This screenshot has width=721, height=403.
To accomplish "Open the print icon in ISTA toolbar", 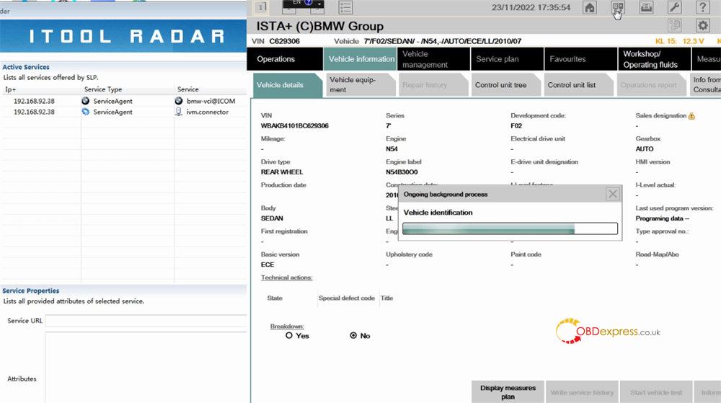I will 646,7.
